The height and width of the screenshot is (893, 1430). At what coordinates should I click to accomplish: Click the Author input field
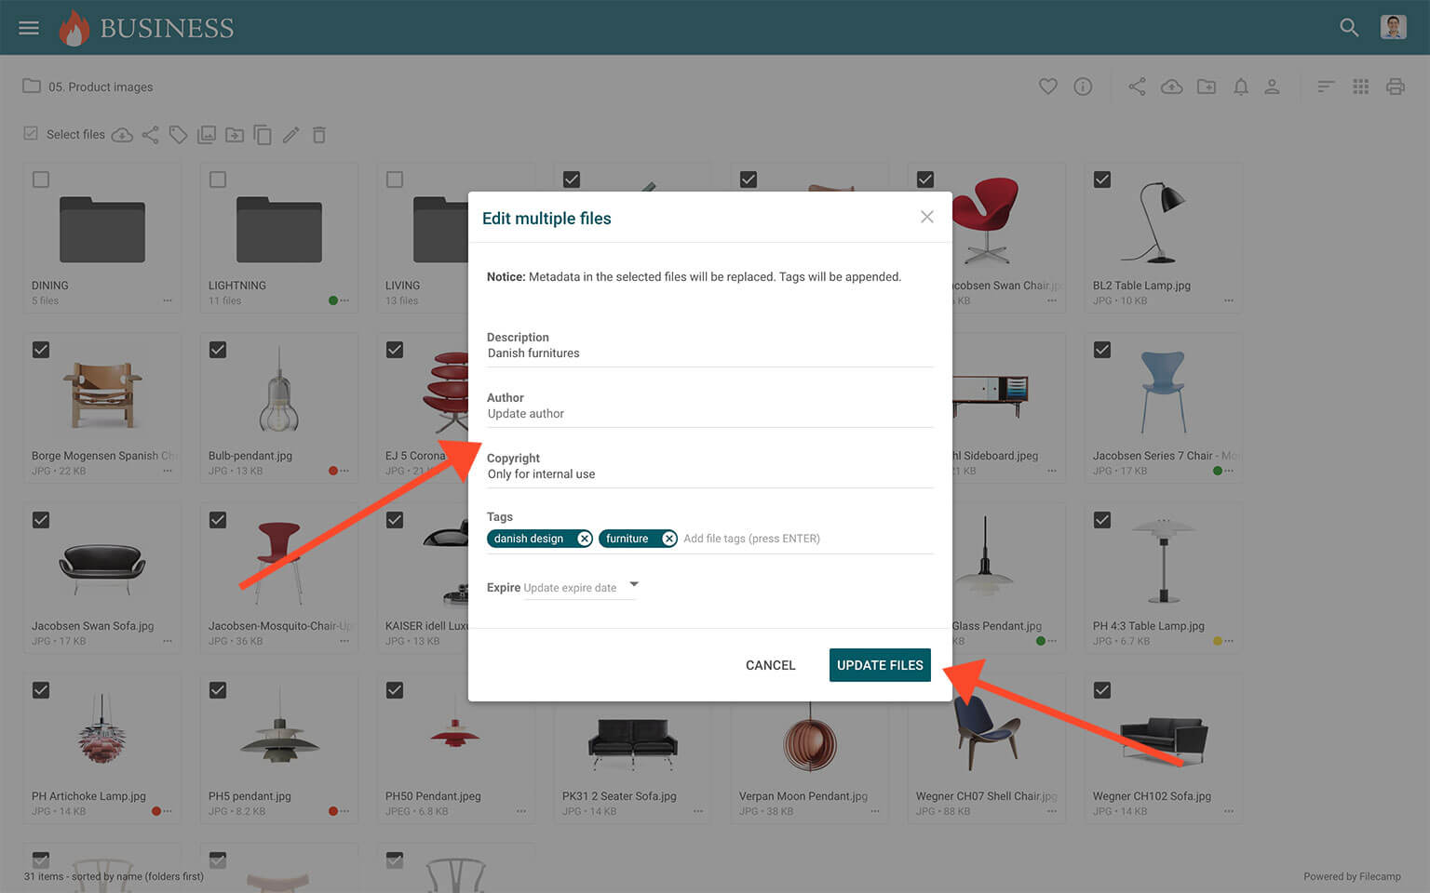[709, 414]
